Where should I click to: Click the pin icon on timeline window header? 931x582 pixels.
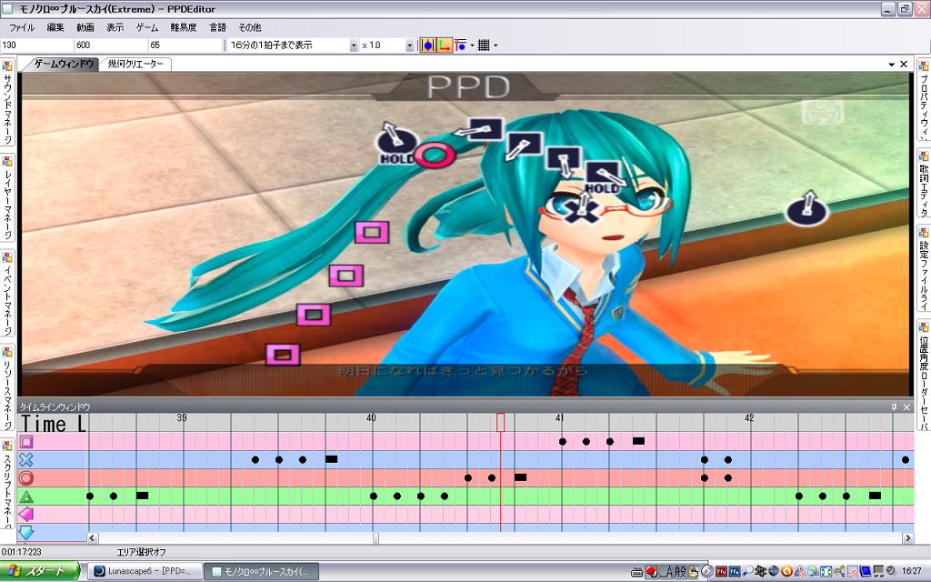[x=893, y=407]
